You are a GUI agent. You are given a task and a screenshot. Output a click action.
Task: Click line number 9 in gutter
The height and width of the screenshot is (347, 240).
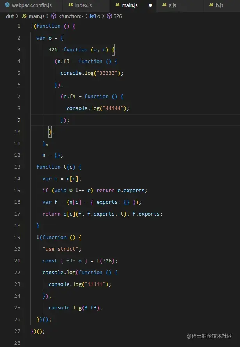tap(19, 120)
